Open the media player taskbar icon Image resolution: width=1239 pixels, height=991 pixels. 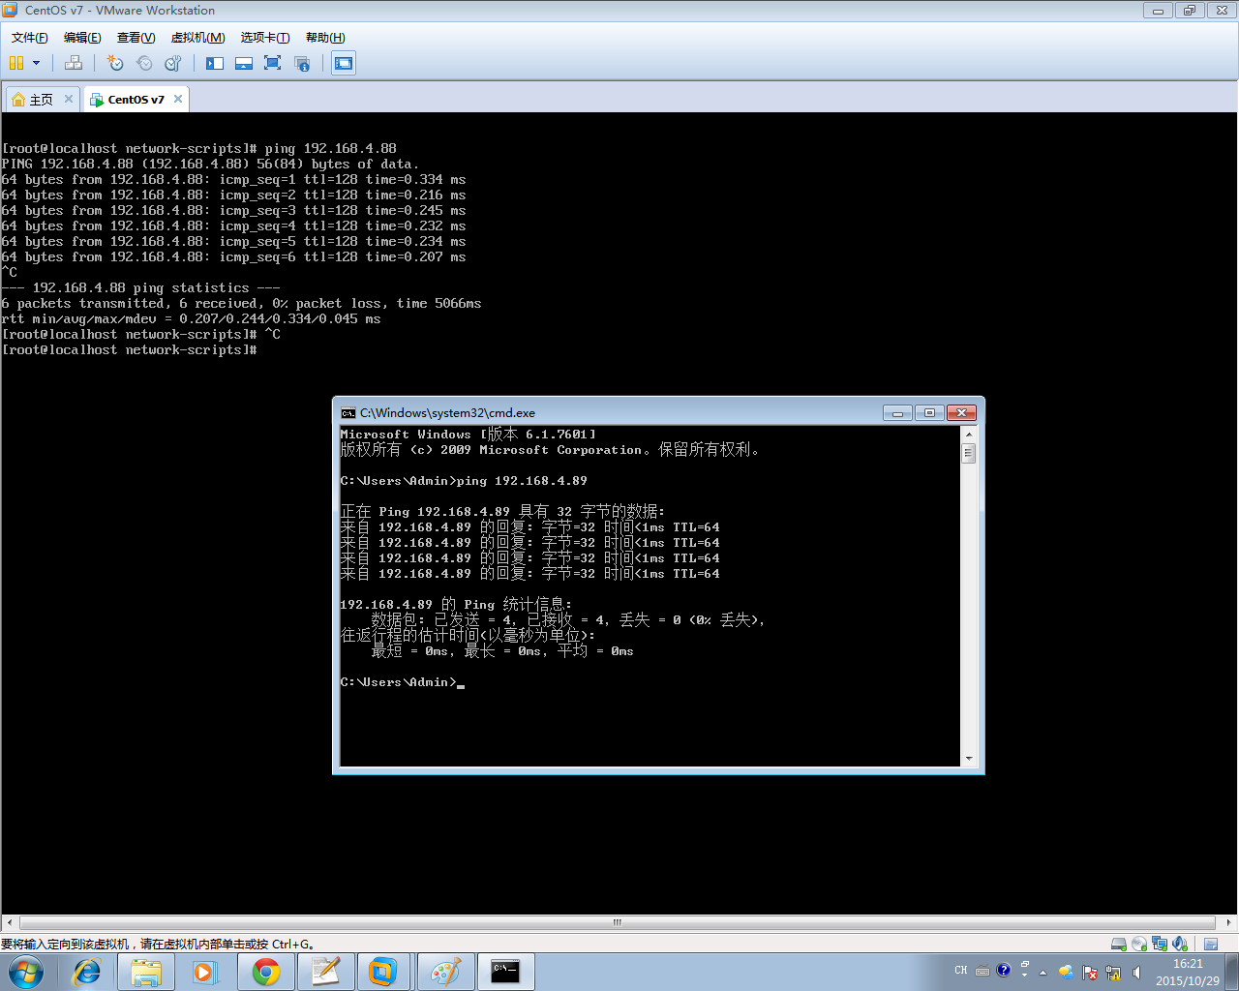[x=205, y=972]
